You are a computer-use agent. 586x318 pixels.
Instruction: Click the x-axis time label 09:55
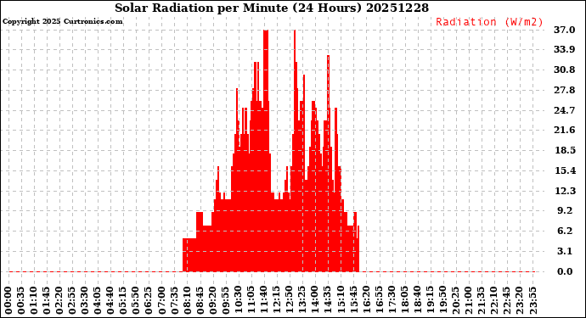click(x=226, y=301)
